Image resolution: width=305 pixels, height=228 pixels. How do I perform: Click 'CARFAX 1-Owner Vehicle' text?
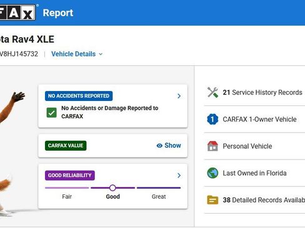pyautogui.click(x=259, y=119)
